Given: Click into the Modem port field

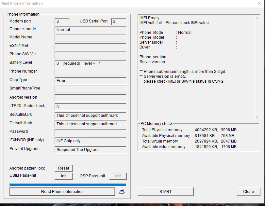Looking at the screenshot, I should pyautogui.click(x=62, y=21).
